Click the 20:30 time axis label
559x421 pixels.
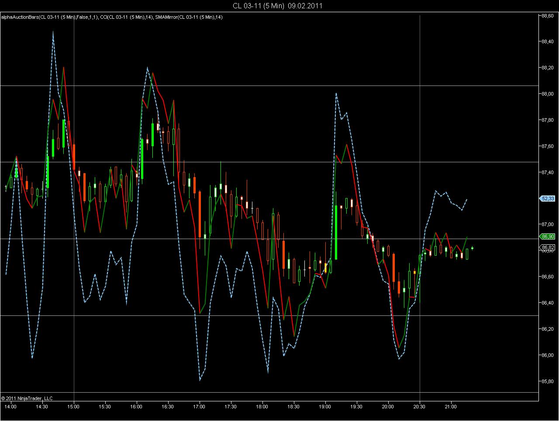419,407
